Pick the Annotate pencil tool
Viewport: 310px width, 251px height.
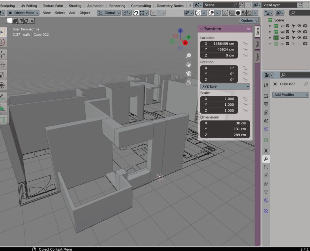2,97
